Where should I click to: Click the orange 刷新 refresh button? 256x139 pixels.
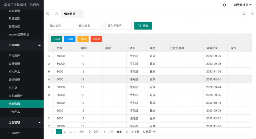(x=83, y=39)
